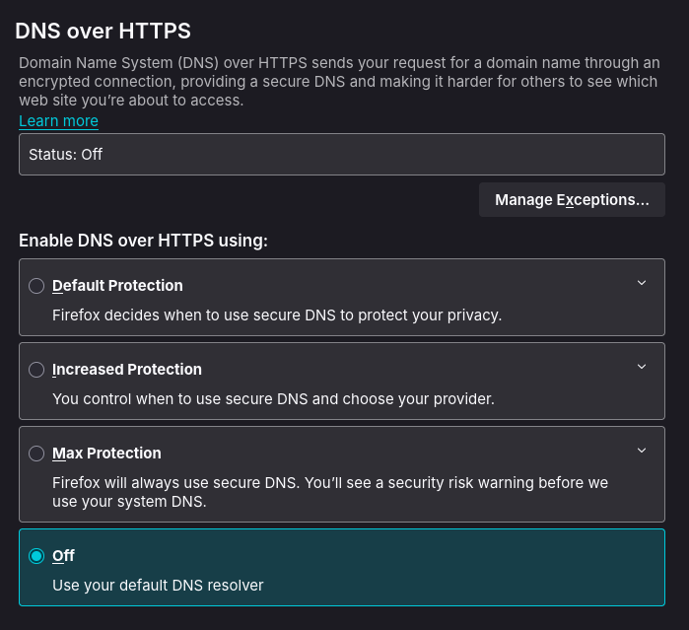Screen dimensions: 689x630
Task: Click the Increased Protection label
Action: pyautogui.click(x=127, y=370)
